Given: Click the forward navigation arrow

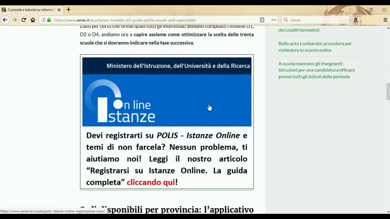Looking at the screenshot, I should click(14, 20).
